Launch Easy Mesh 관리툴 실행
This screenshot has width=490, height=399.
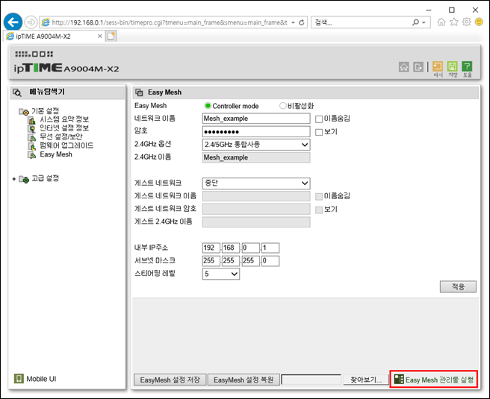click(x=434, y=380)
